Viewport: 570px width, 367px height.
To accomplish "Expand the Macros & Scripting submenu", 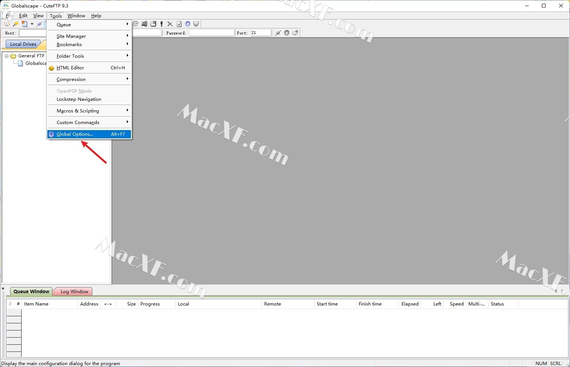I will (x=89, y=111).
